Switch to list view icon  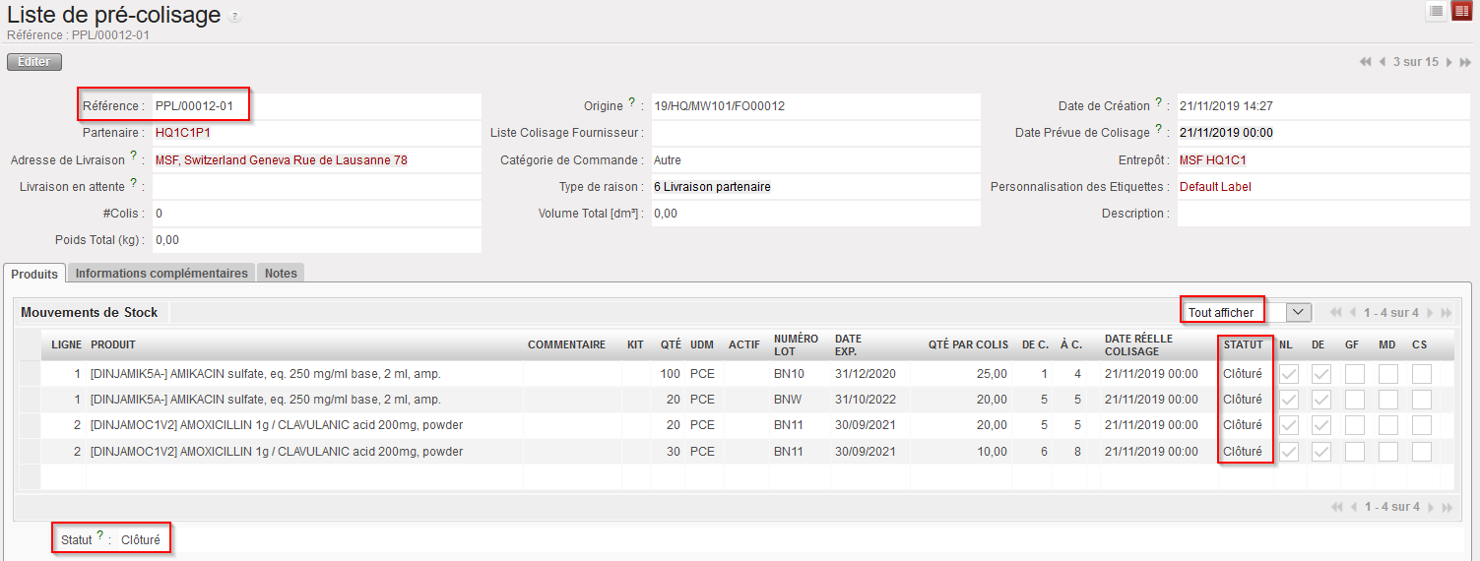[1437, 11]
